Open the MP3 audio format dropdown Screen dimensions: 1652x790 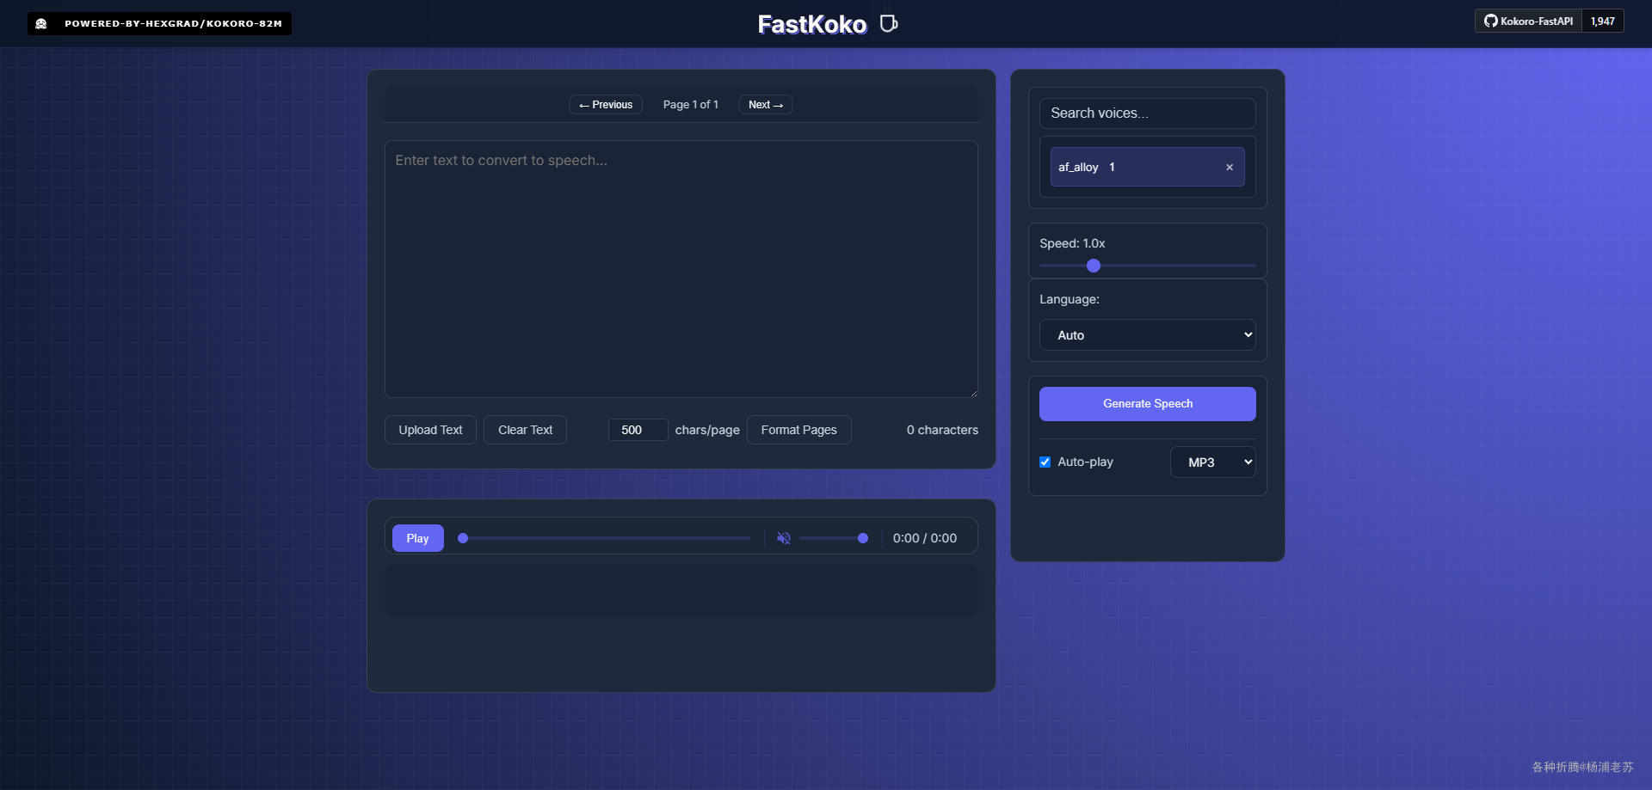pos(1213,462)
